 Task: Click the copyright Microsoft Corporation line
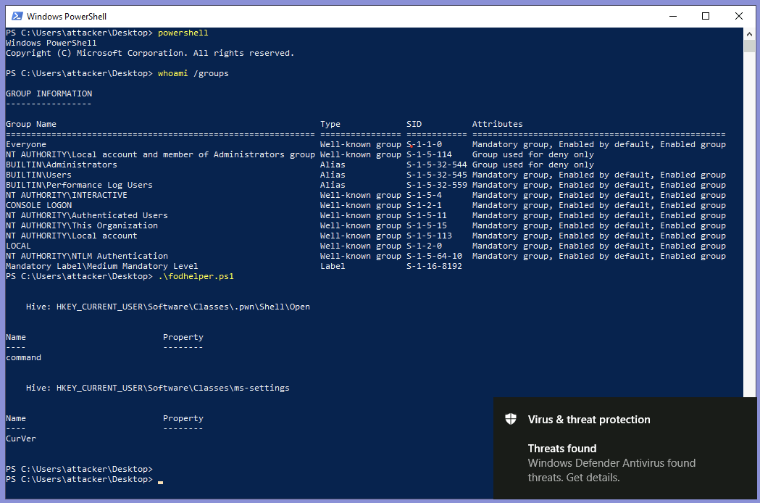pos(150,54)
